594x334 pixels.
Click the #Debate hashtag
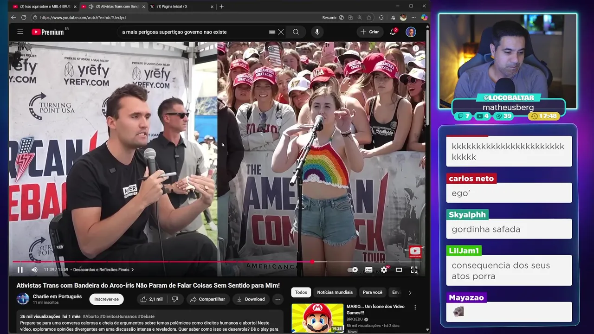(146, 316)
